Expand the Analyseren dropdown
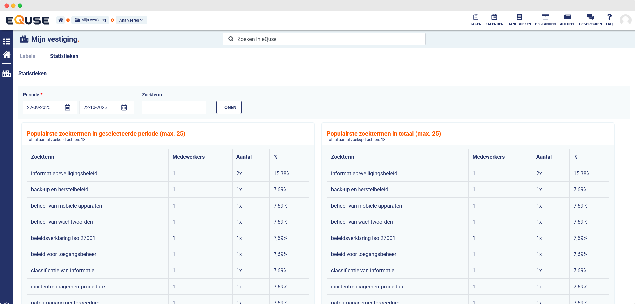 131,20
